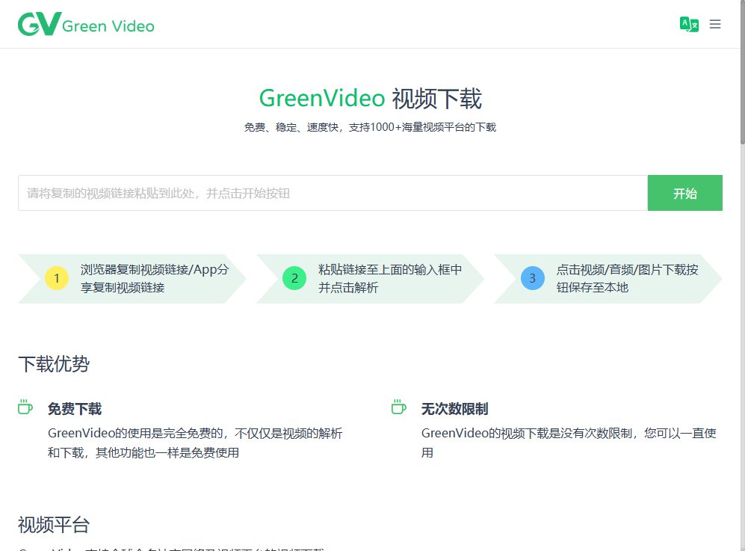Screen dimensions: 745x551
Task: Click the page vertical scrollbar thumb
Action: point(743,71)
